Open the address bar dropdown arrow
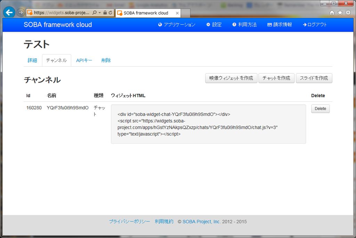This screenshot has height=238, width=356. point(100,13)
